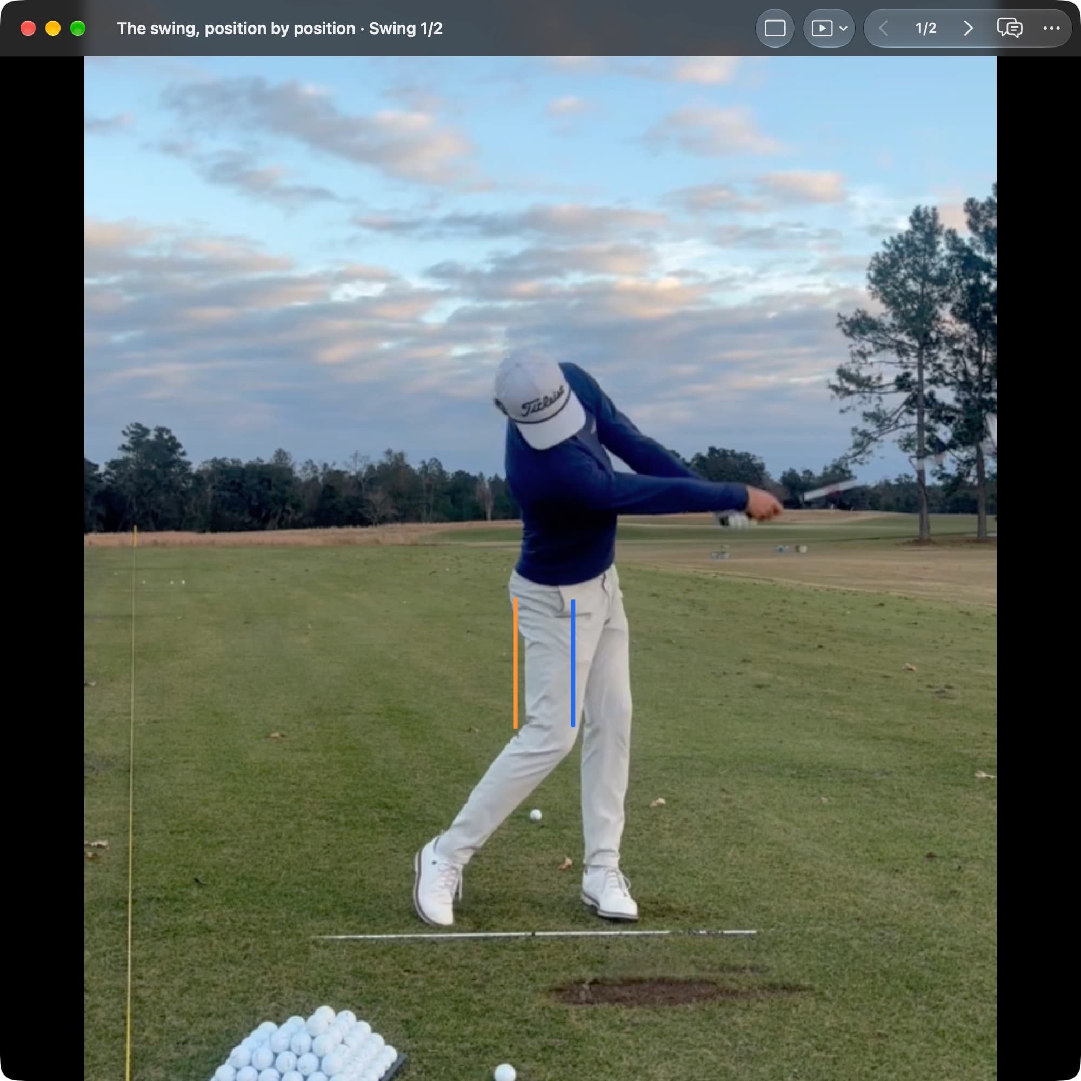Advance to the next image
This screenshot has height=1081, width=1081.
[968, 28]
